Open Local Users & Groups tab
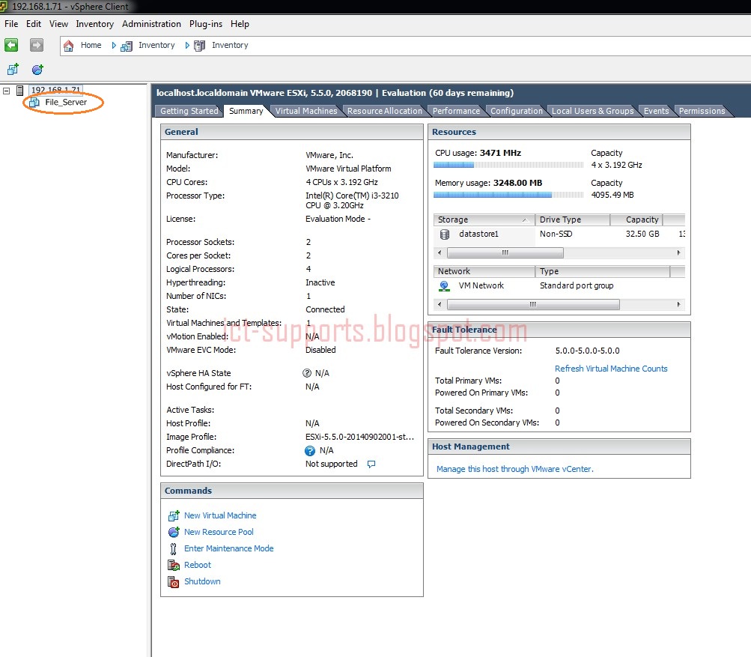Viewport: 751px width, 657px height. tap(592, 111)
